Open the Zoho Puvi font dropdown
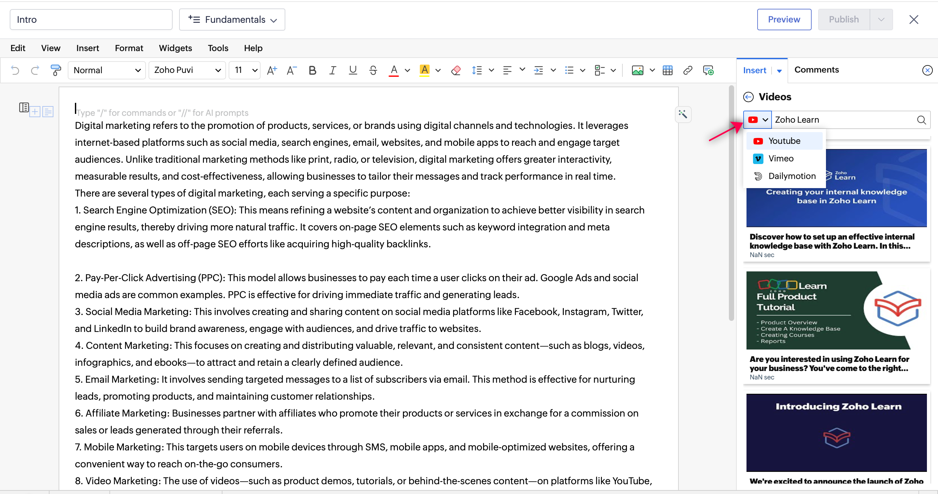The height and width of the screenshot is (494, 938). pos(187,70)
